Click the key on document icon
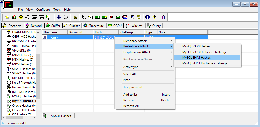Image resolution: width=260 pixels, height=127 pixels. tap(90, 17)
